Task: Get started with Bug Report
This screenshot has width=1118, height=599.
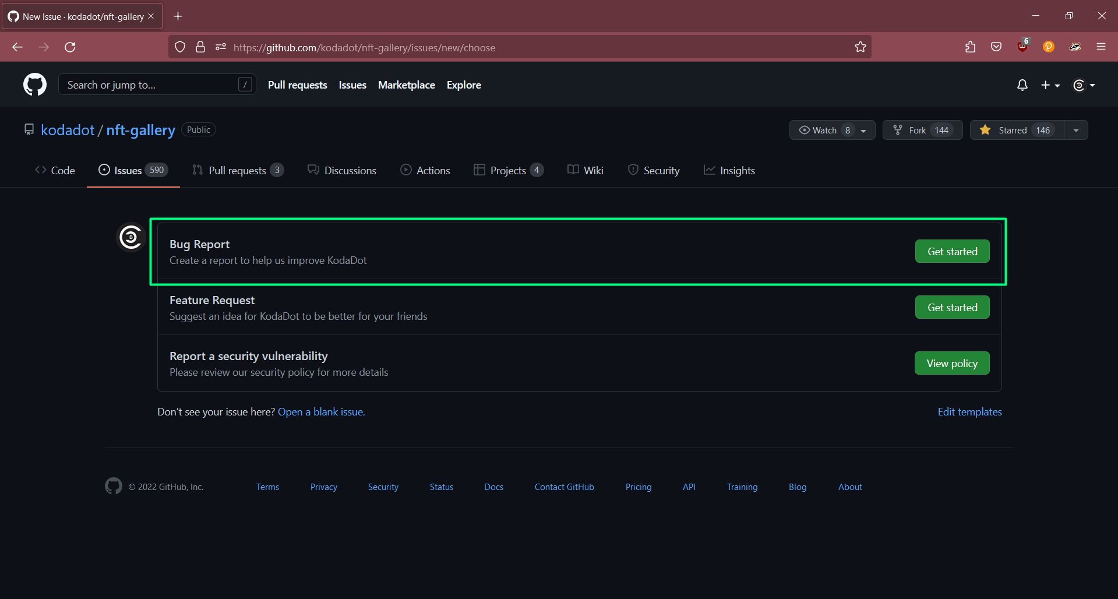Action: click(x=952, y=251)
